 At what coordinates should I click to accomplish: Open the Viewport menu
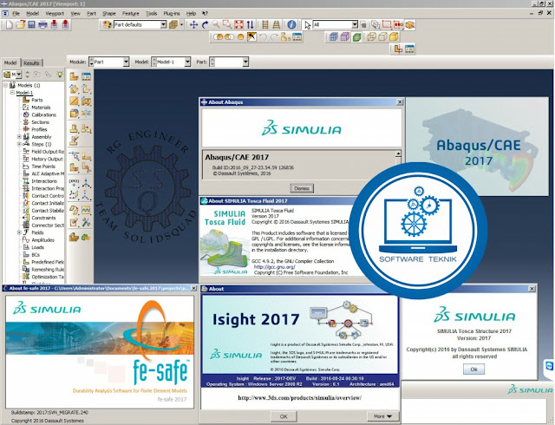click(55, 14)
